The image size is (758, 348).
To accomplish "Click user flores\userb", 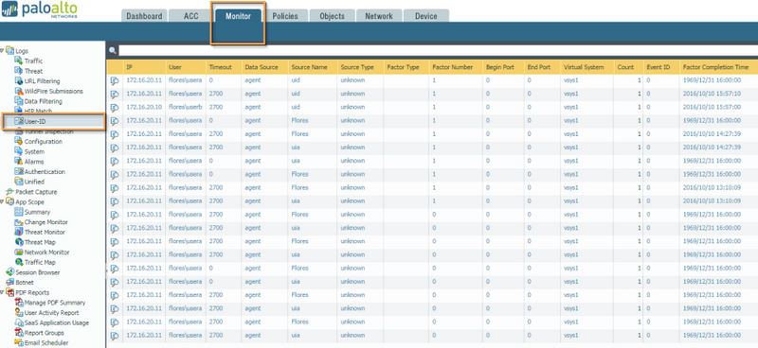I will pyautogui.click(x=185, y=107).
